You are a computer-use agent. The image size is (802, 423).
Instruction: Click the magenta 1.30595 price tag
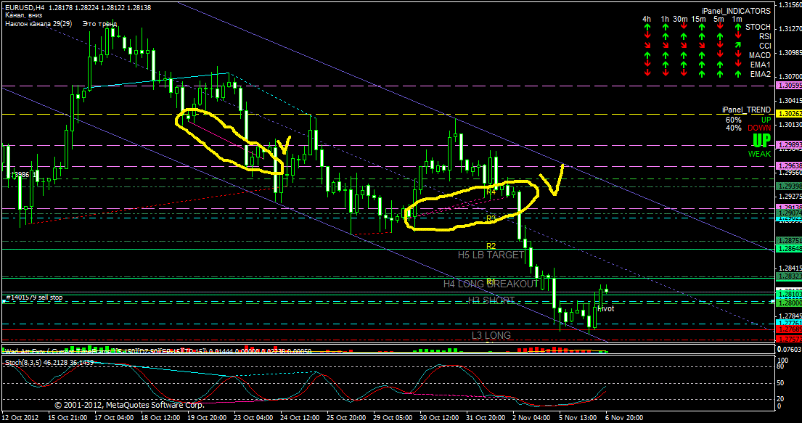pyautogui.click(x=787, y=86)
